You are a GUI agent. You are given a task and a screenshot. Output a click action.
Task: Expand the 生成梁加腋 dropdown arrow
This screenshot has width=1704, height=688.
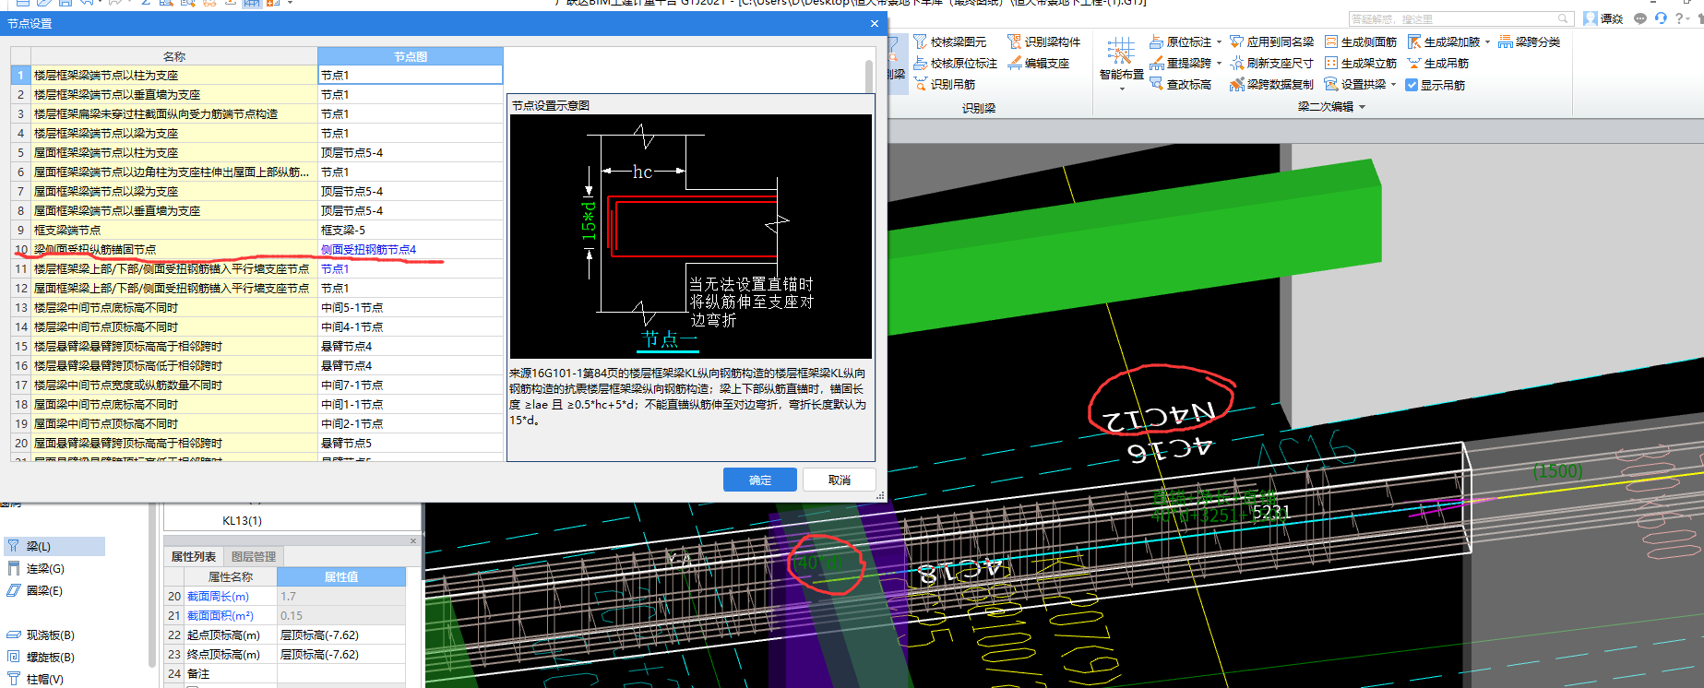point(1487,42)
